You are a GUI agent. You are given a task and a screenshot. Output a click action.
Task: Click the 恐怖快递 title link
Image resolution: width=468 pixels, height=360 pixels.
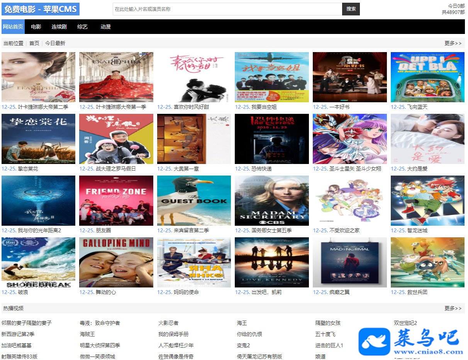[x=261, y=169]
